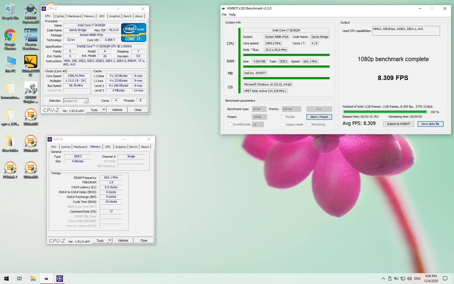Click the Used CPU capabilities text box

[x=406, y=31]
